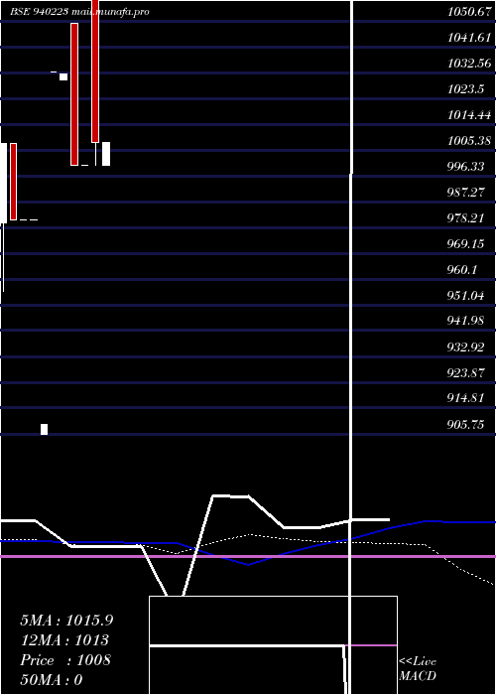Click the 978.21 price axis label
This screenshot has height=695, width=496.
click(x=465, y=218)
